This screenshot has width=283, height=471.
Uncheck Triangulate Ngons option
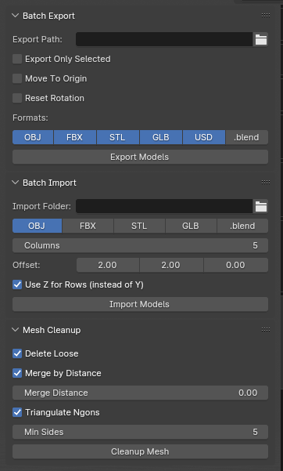point(17,412)
